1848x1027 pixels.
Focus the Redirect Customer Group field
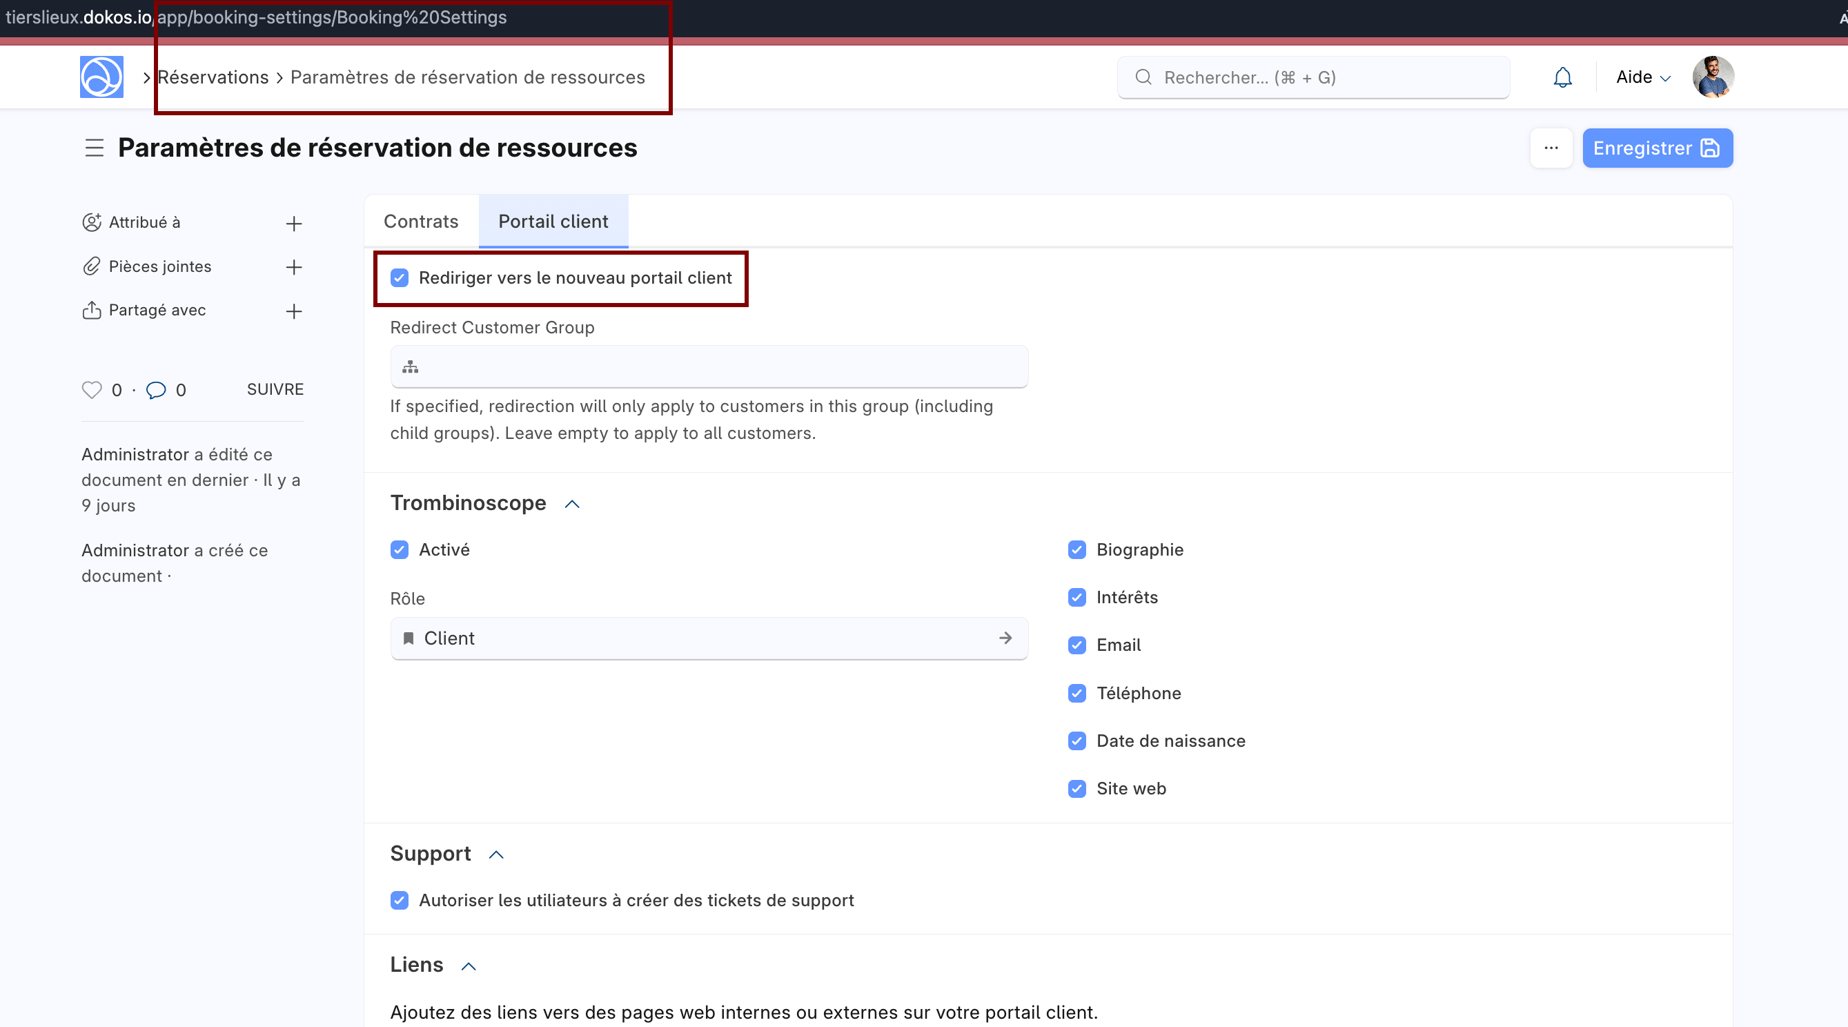coord(709,366)
